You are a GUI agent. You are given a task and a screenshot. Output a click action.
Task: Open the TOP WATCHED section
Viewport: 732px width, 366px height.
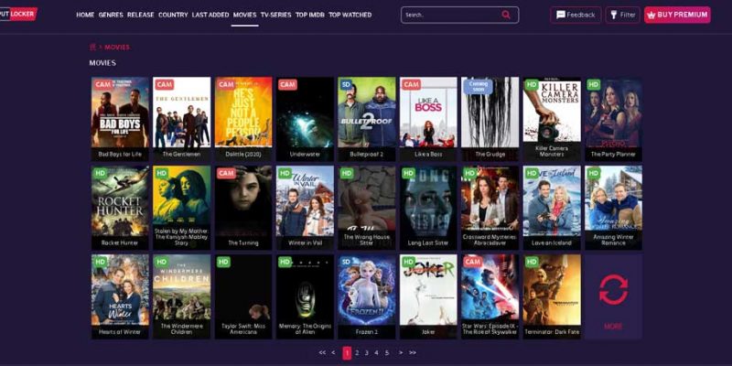(350, 15)
